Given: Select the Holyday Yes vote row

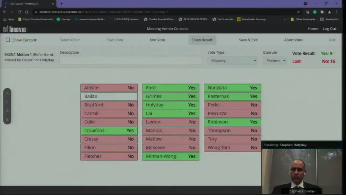Looking at the screenshot, I should 171,105.
